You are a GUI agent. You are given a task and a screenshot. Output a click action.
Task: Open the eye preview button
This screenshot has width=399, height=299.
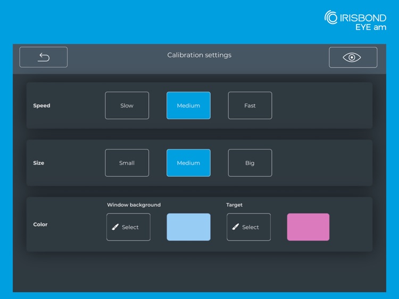click(x=353, y=57)
